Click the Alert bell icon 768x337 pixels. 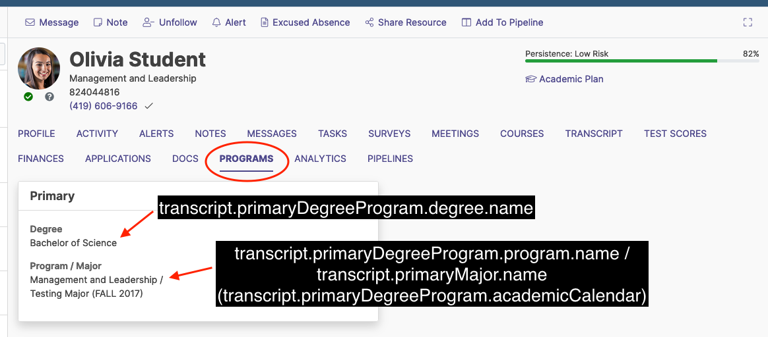pyautogui.click(x=216, y=22)
